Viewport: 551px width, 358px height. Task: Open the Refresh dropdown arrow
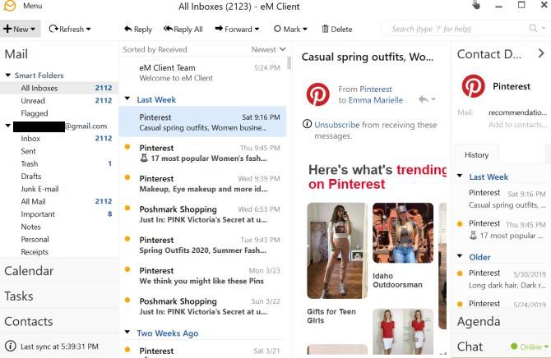(88, 30)
